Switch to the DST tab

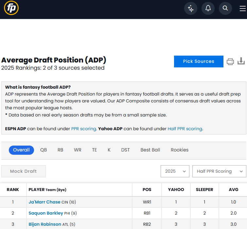(x=125, y=150)
